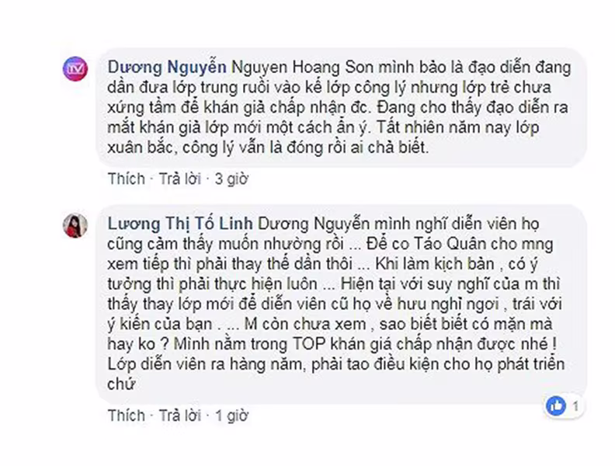Open commenter name Dương Nguyễn in first comment

point(167,67)
